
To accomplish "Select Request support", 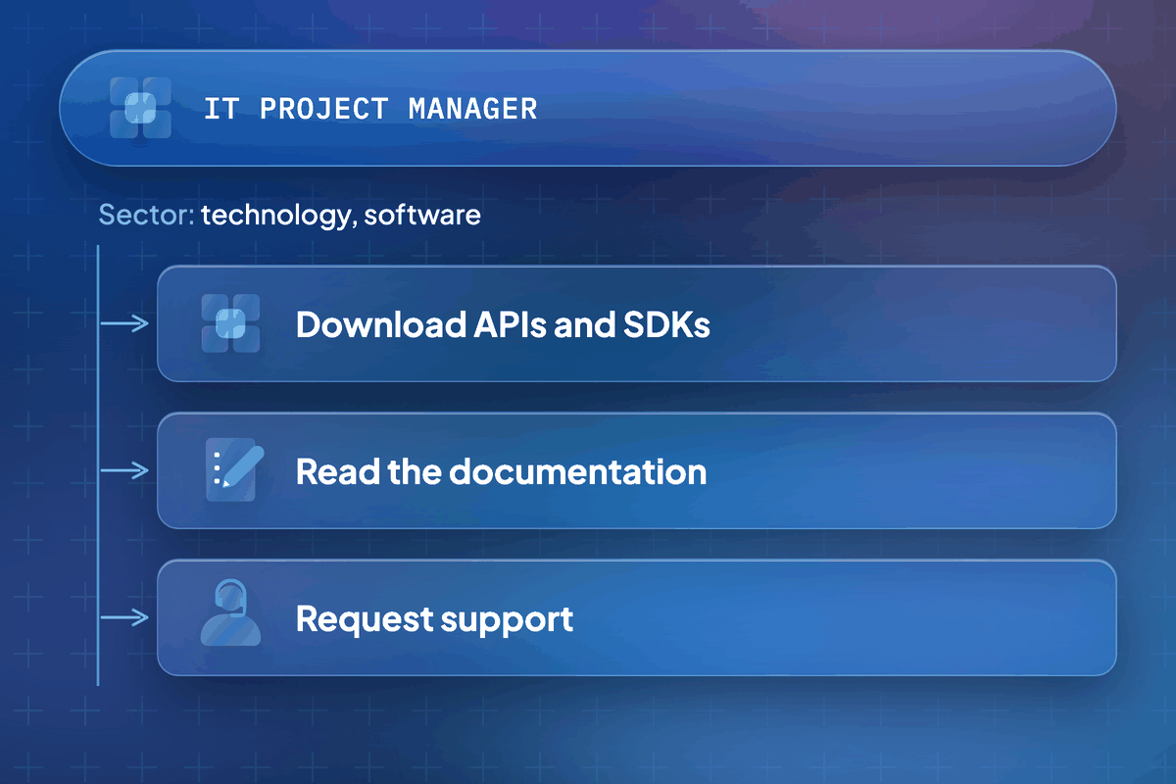I will pyautogui.click(x=637, y=617).
